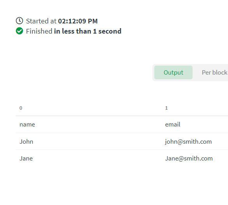Click the 'Finished' status label
The height and width of the screenshot is (205, 228).
(39, 31)
